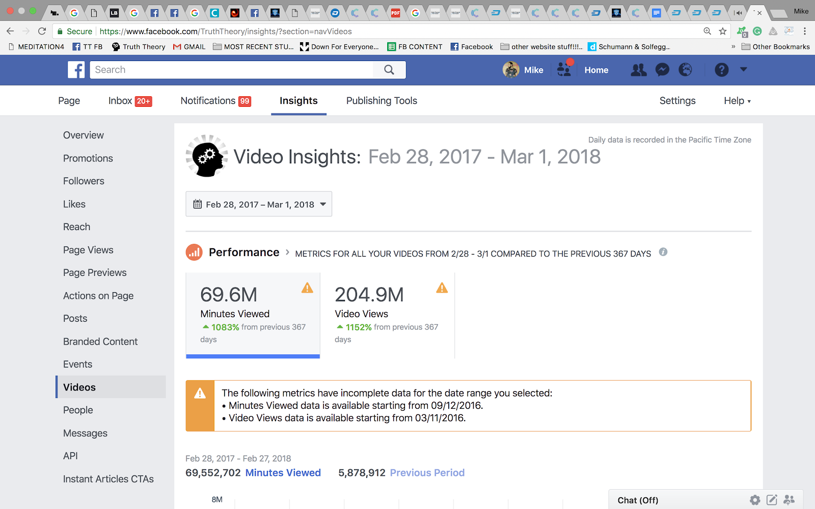Open Reach insights

click(76, 227)
